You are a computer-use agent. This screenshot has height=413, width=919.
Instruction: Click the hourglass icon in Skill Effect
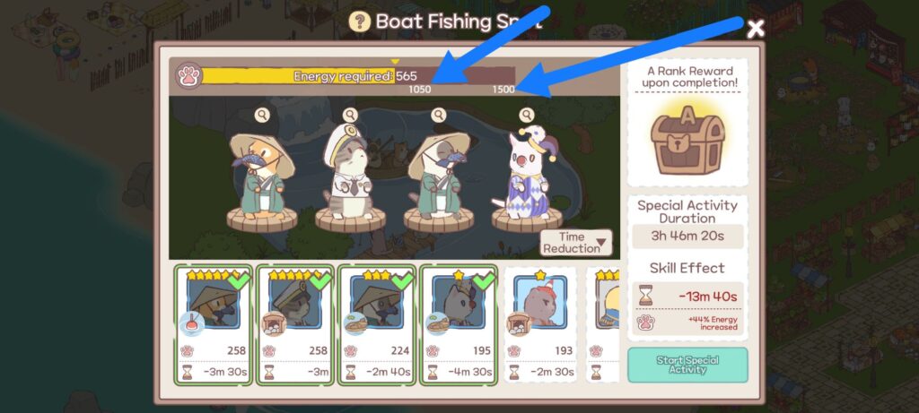[645, 296]
